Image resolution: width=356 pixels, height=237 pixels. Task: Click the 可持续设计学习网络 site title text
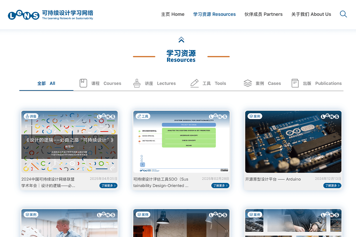coord(68,13)
